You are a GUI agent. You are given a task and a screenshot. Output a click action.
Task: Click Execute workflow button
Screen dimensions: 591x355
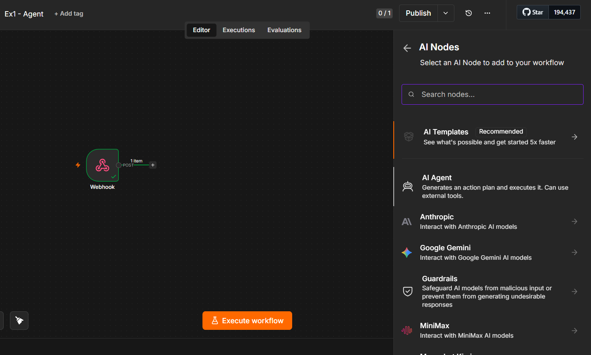(x=247, y=320)
